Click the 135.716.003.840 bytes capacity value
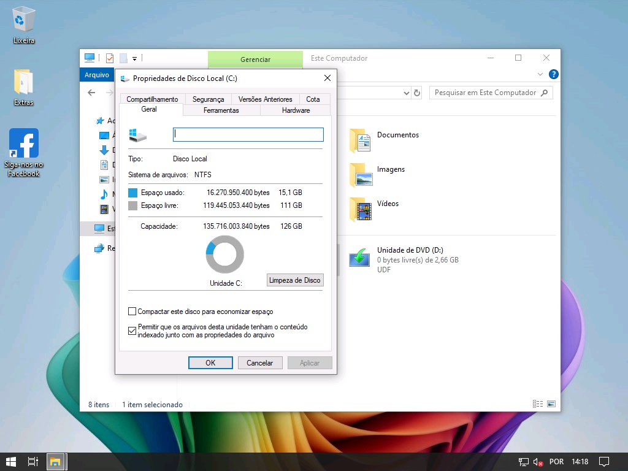 [x=236, y=226]
